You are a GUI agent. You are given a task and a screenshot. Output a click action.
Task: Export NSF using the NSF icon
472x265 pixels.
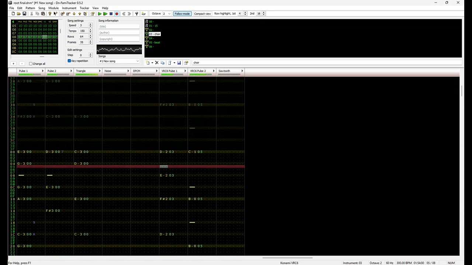144,14
